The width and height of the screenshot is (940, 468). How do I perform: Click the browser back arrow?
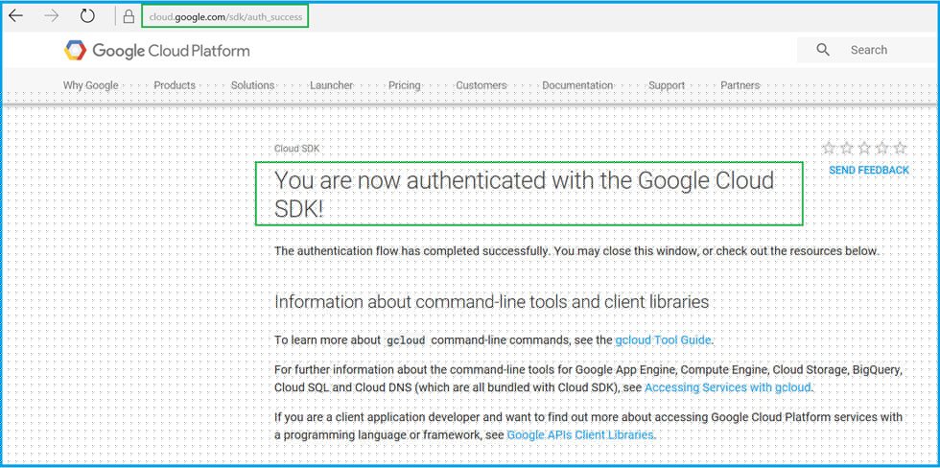[15, 16]
